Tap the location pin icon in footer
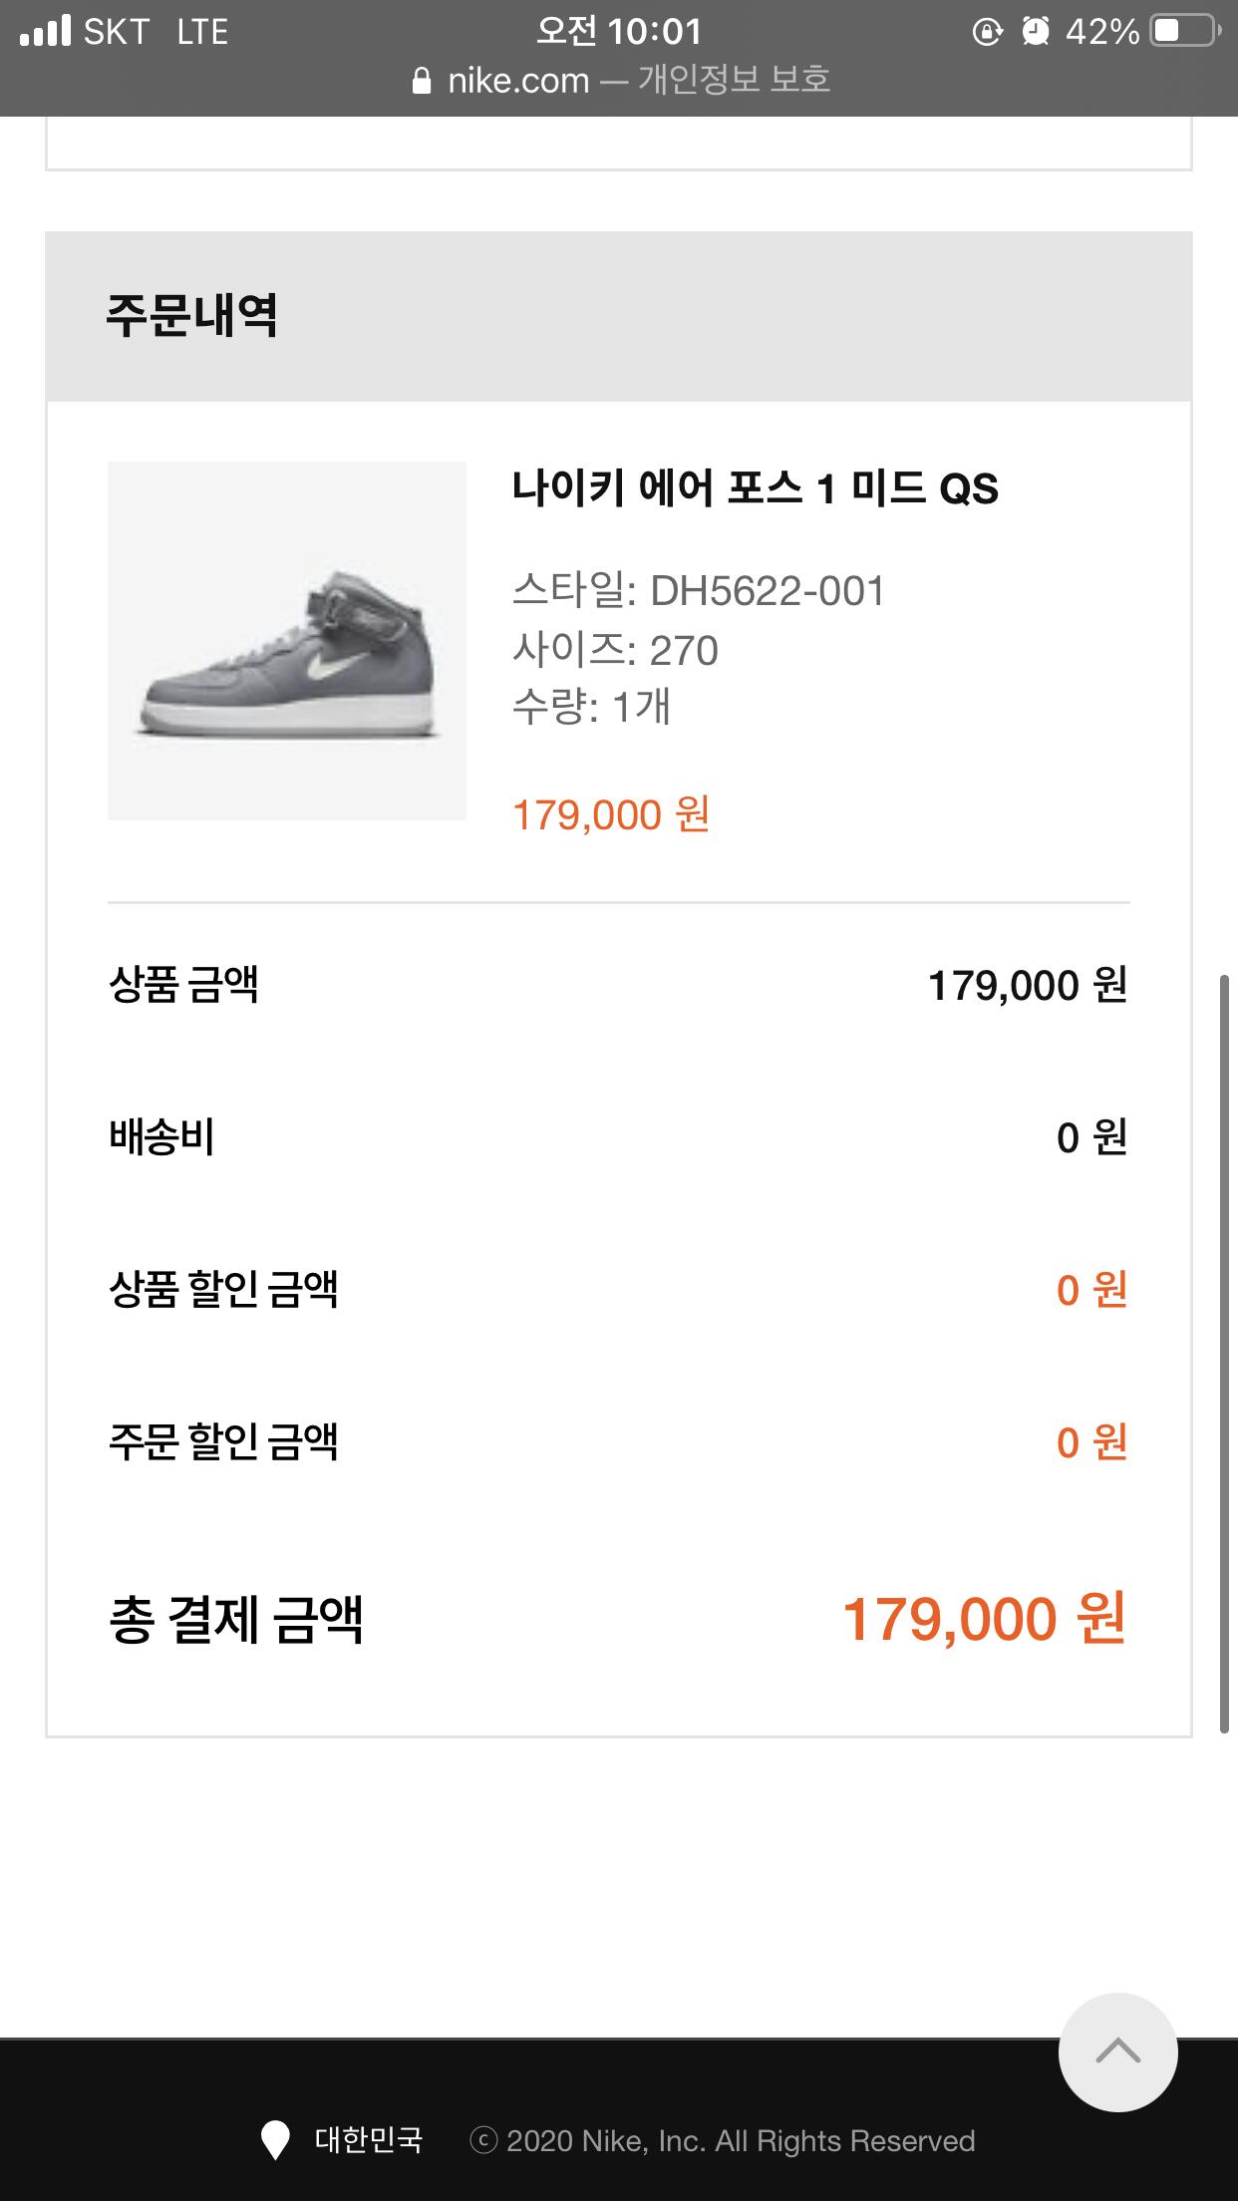Viewport: 1238px width, 2201px height. (274, 2140)
